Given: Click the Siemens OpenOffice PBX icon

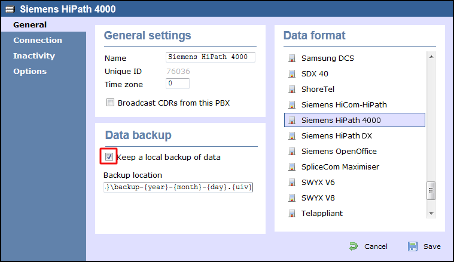Looking at the screenshot, I should coord(292,152).
